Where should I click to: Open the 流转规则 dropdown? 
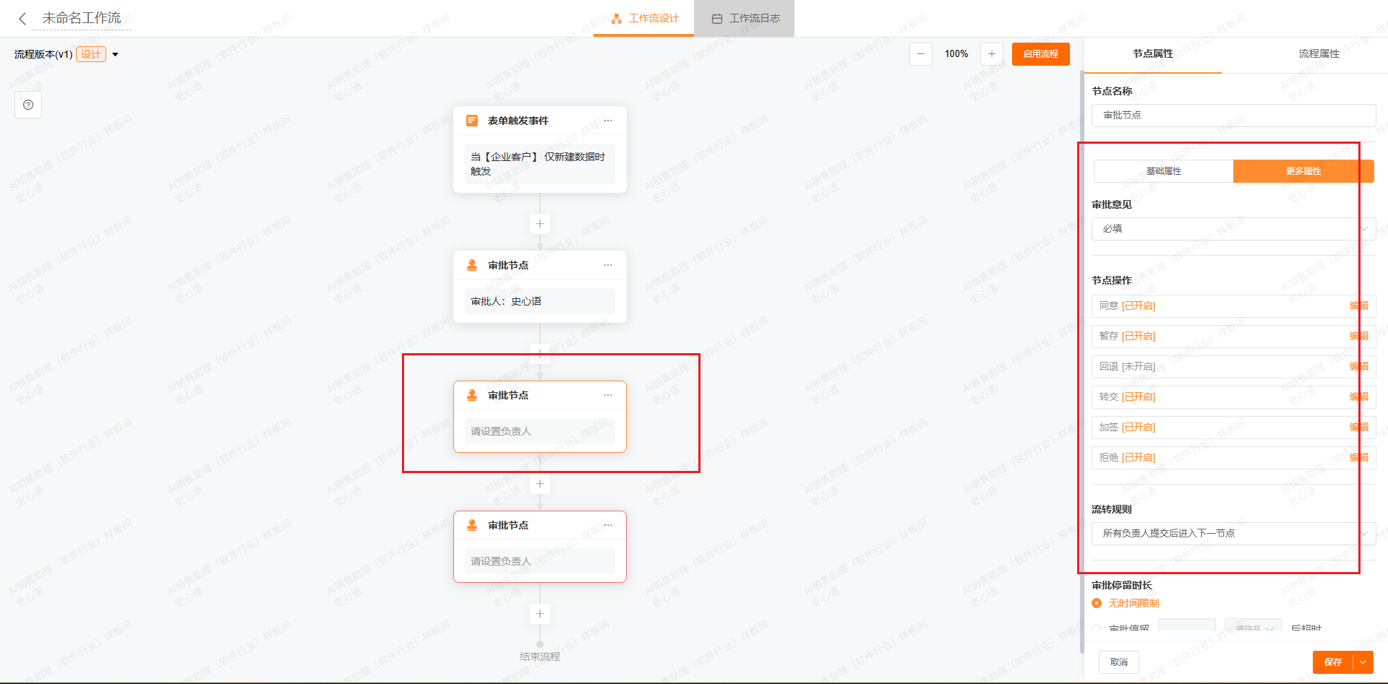point(1233,534)
